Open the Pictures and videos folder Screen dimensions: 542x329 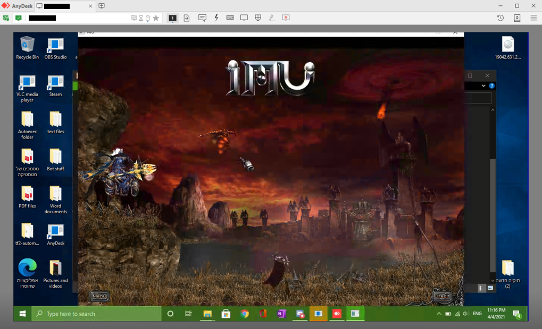[x=55, y=274]
